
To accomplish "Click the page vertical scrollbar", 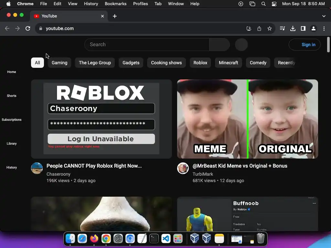I will (x=328, y=45).
